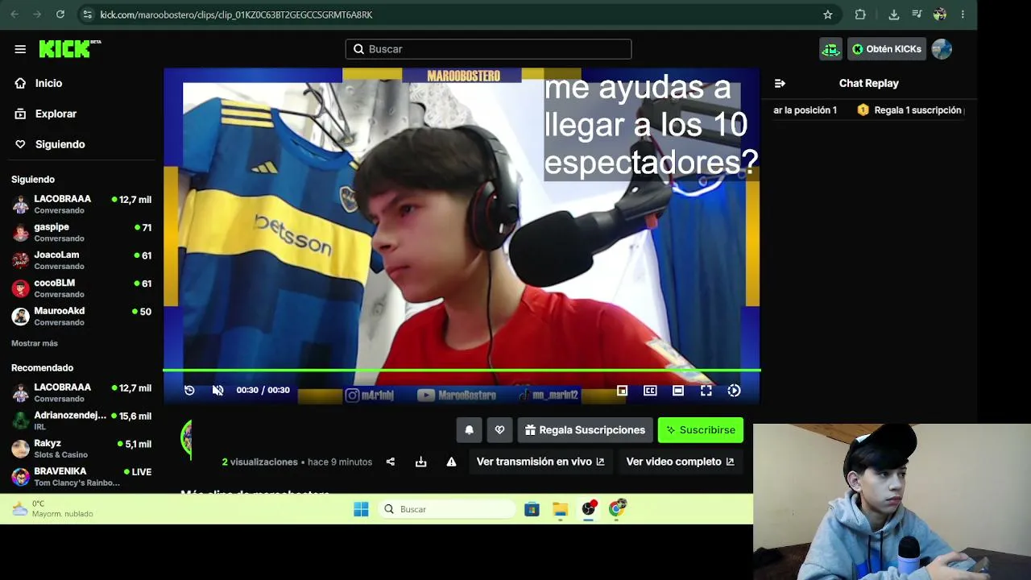
Task: Toggle mini player mode
Action: [x=622, y=391]
